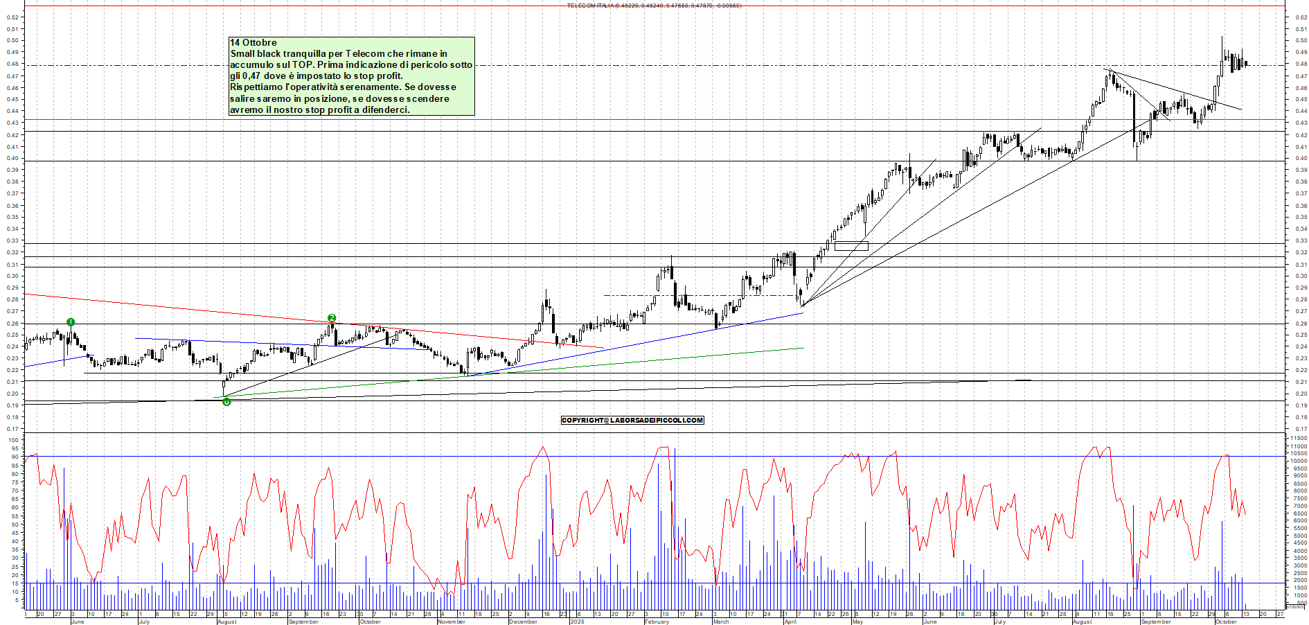Select the March label on time axis
Image resolution: width=1309 pixels, height=625 pixels.
[721, 622]
